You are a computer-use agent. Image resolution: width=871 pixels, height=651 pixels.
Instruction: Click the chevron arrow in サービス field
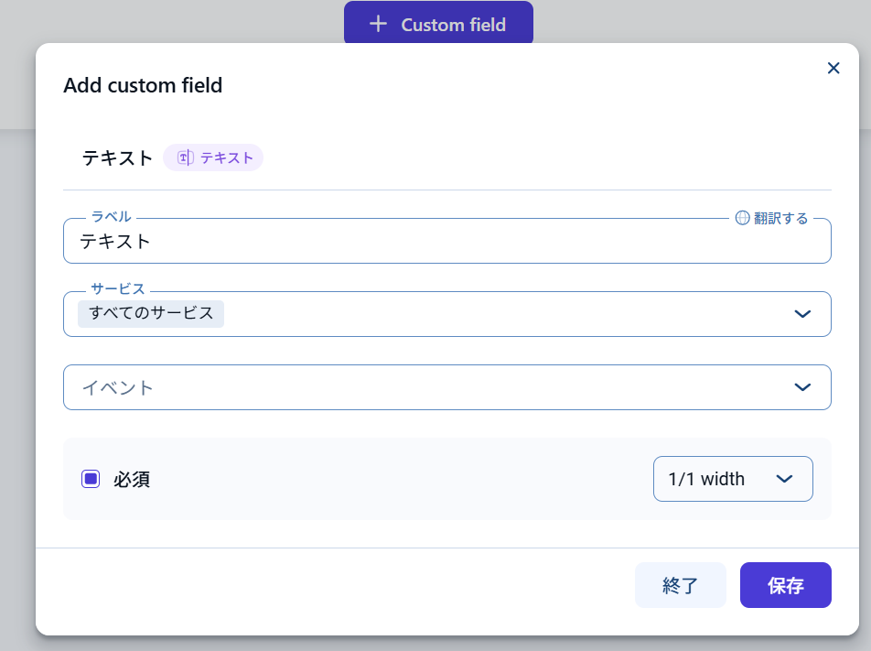(802, 314)
